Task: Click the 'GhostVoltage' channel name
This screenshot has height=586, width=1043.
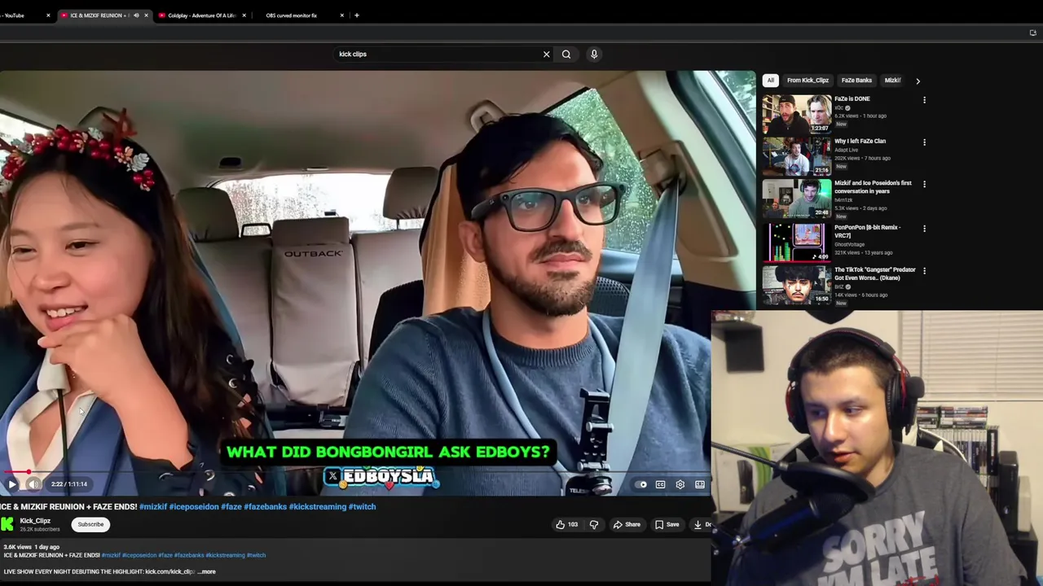Action: pyautogui.click(x=849, y=244)
